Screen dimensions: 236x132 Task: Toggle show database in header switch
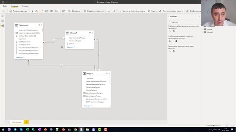[174, 31]
